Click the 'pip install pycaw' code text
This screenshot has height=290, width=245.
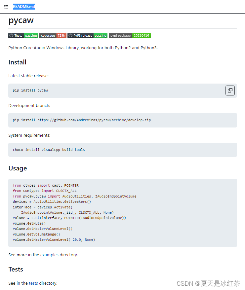coord(30,90)
